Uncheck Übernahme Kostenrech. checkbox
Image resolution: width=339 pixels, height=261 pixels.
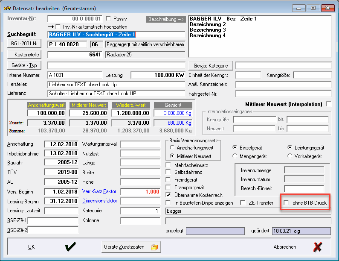pos(168,195)
